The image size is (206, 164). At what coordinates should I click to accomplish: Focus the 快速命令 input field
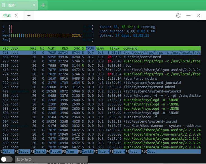[x=51, y=160]
